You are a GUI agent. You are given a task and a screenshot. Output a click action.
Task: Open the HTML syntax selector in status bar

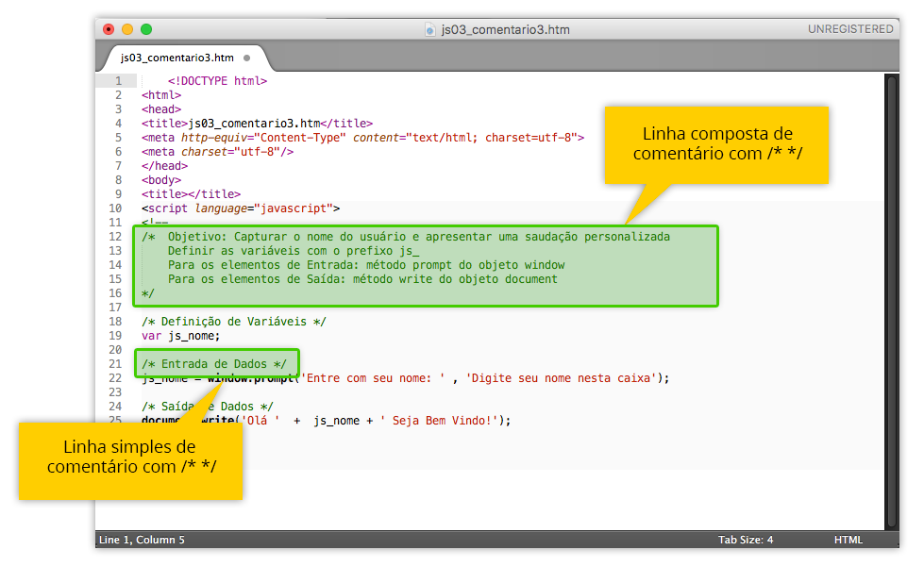pyautogui.click(x=848, y=540)
